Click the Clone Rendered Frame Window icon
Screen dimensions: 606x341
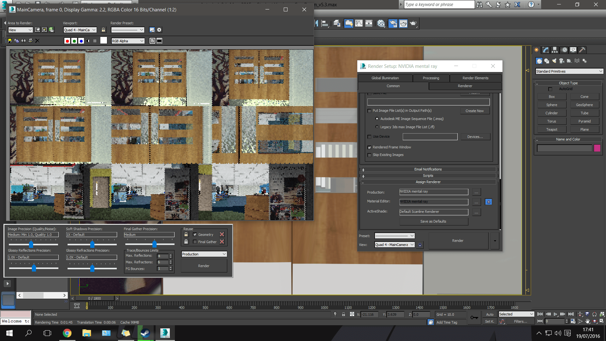tap(23, 41)
